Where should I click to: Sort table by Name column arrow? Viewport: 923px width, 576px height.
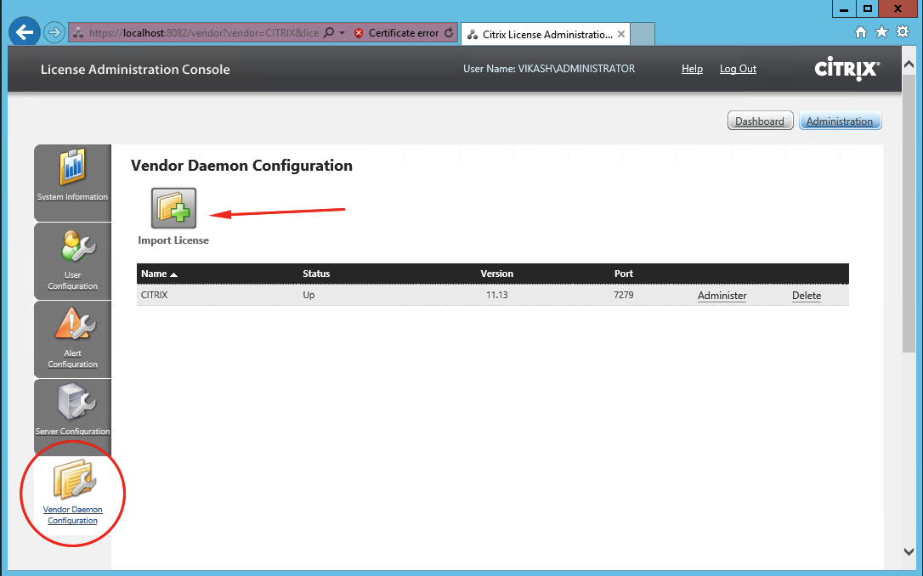(173, 274)
